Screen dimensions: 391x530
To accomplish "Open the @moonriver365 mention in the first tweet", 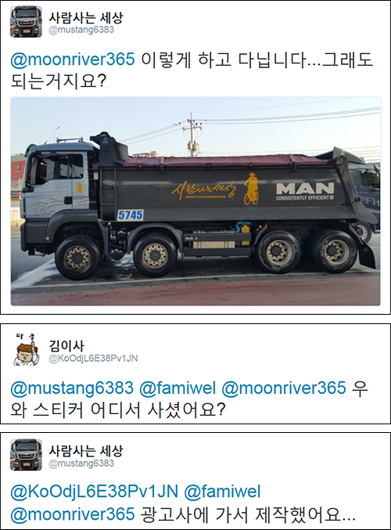I will (x=73, y=59).
